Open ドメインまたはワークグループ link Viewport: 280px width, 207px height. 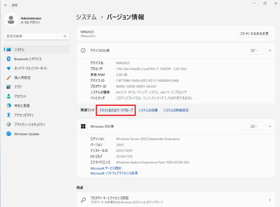click(x=116, y=110)
